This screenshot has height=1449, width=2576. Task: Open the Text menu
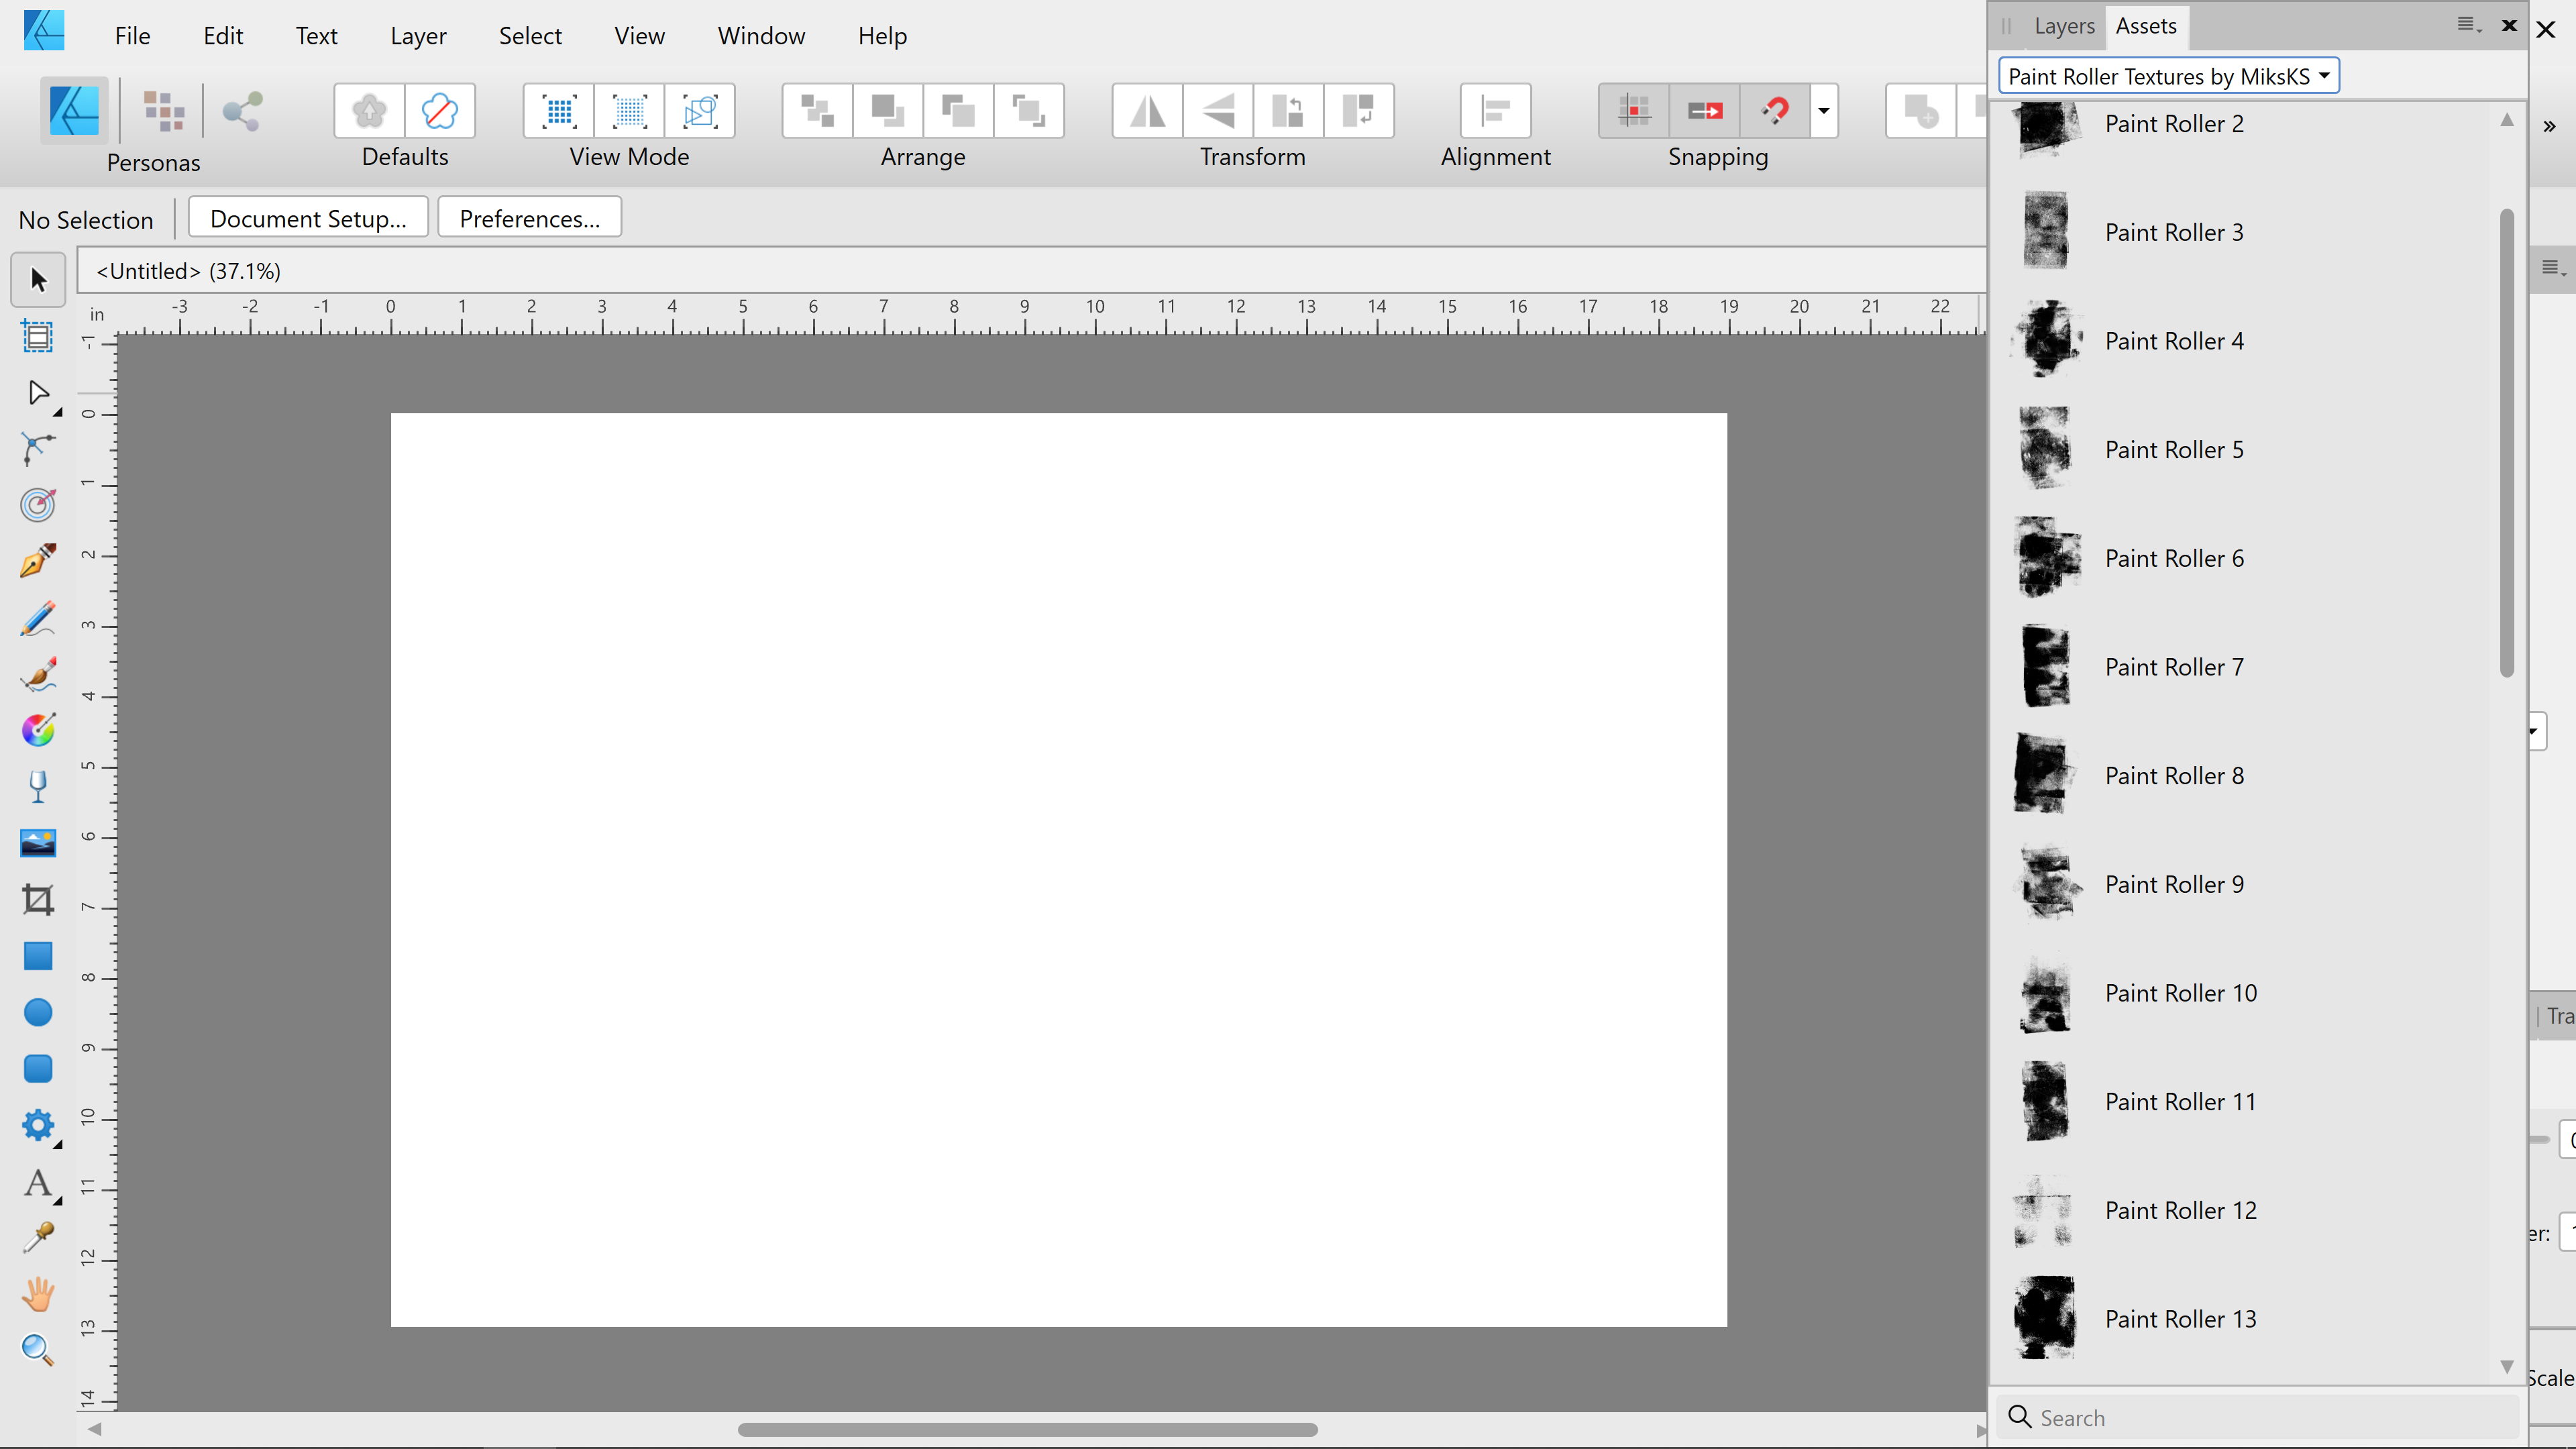click(316, 36)
